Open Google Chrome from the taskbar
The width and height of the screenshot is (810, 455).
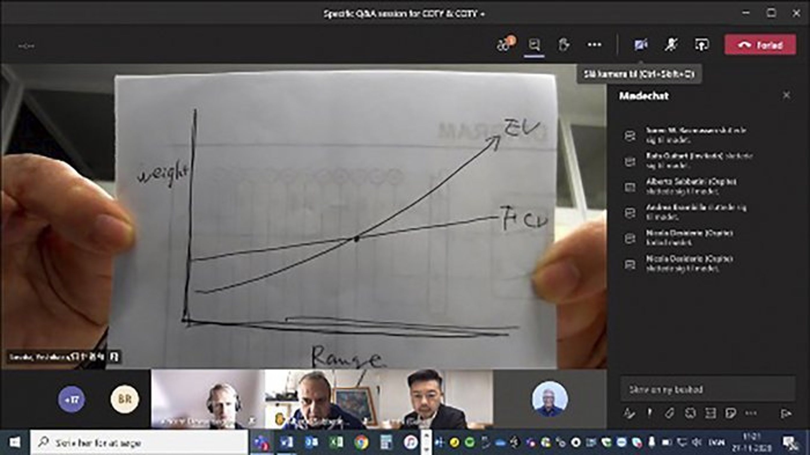(361, 443)
